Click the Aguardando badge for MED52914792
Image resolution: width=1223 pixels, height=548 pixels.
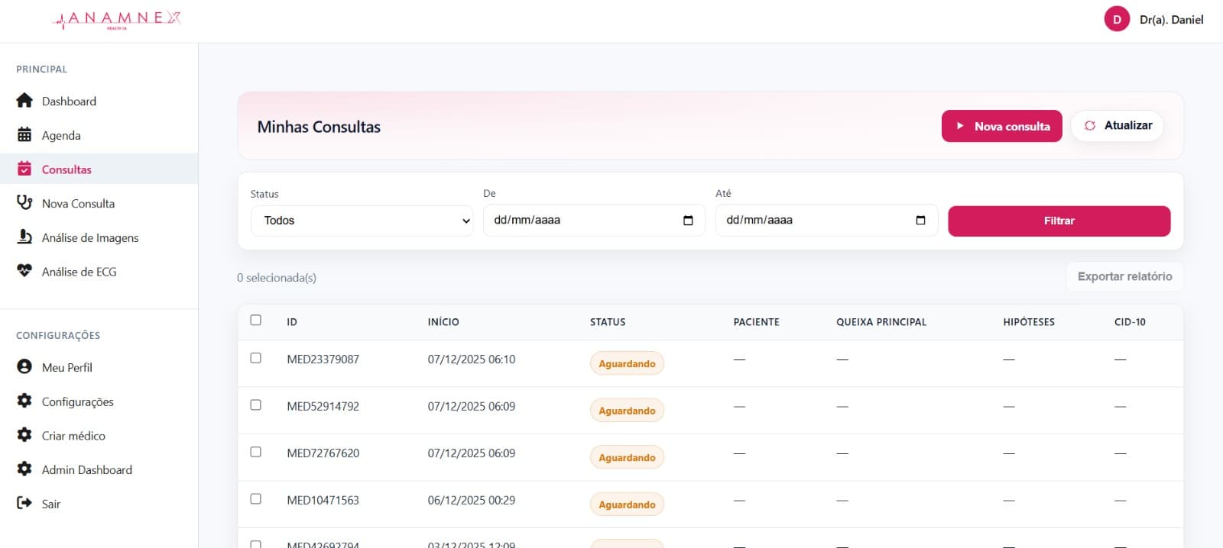[x=627, y=411]
